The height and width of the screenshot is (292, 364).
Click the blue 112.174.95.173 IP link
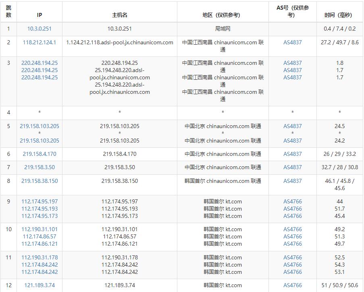tap(39, 216)
